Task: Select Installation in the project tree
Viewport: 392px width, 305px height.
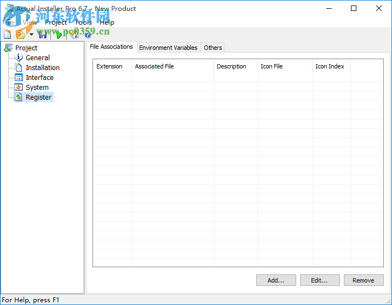Action: coord(43,67)
